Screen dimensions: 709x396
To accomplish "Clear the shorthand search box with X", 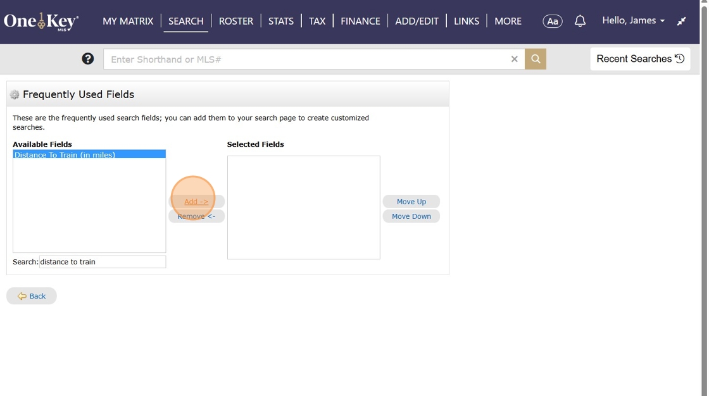I will click(514, 59).
